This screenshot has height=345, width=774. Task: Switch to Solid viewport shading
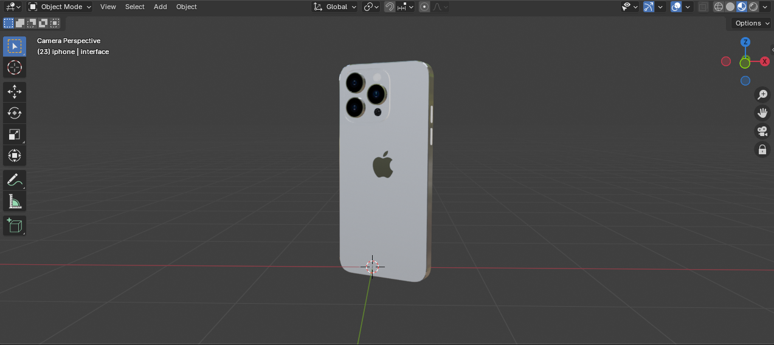click(730, 7)
